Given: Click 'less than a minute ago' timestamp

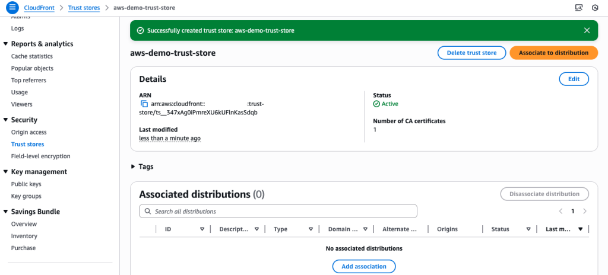Looking at the screenshot, I should (x=170, y=138).
